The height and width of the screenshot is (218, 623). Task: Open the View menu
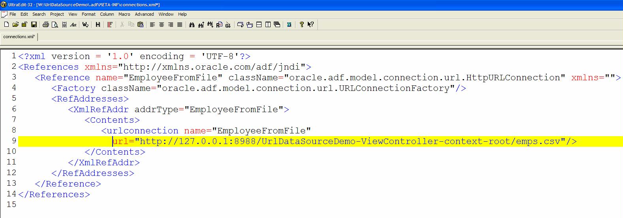(73, 14)
